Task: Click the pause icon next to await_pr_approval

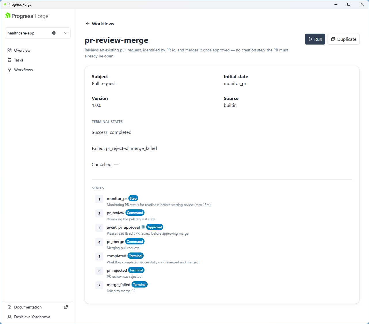Action: [143, 227]
